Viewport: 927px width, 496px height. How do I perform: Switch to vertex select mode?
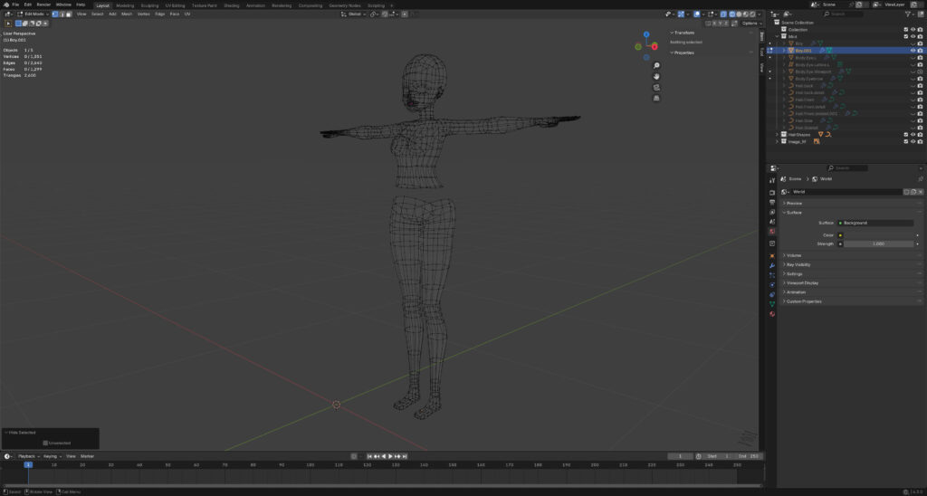pyautogui.click(x=55, y=14)
